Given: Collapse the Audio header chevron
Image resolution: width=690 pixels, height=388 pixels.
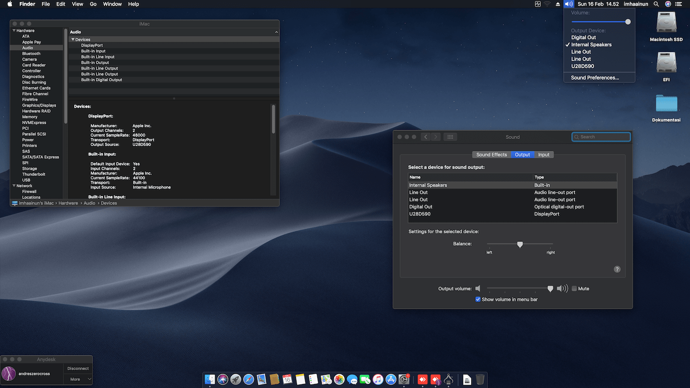Looking at the screenshot, I should (x=276, y=32).
